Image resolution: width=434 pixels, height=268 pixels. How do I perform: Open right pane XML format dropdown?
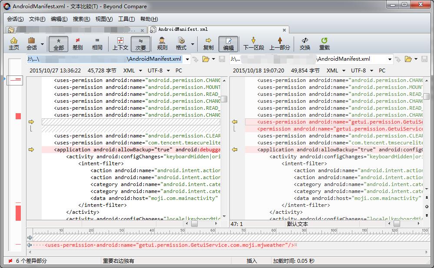point(344,71)
